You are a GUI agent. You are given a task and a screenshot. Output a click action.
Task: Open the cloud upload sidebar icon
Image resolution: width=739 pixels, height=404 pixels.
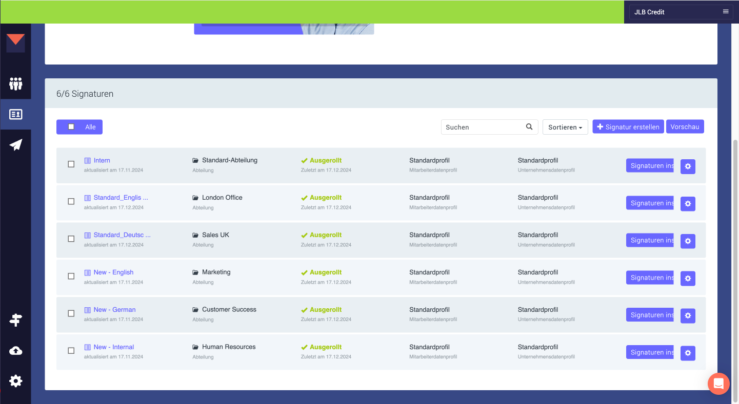click(16, 351)
